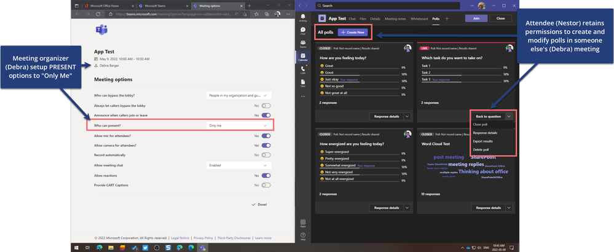
Task: Open Calendar in Teams left rail
Action: (302, 57)
